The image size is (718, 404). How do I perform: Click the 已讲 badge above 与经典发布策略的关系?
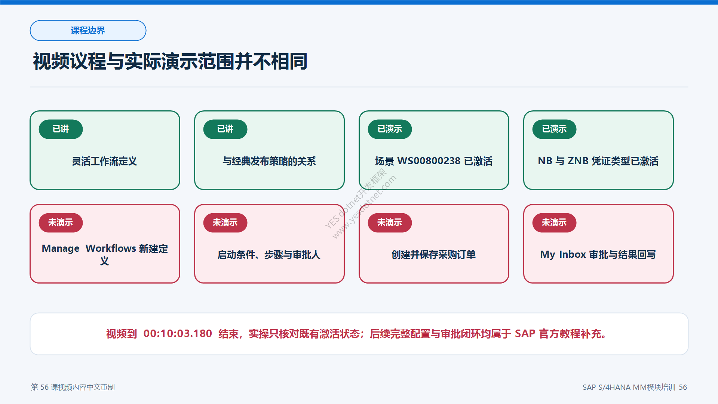click(225, 129)
